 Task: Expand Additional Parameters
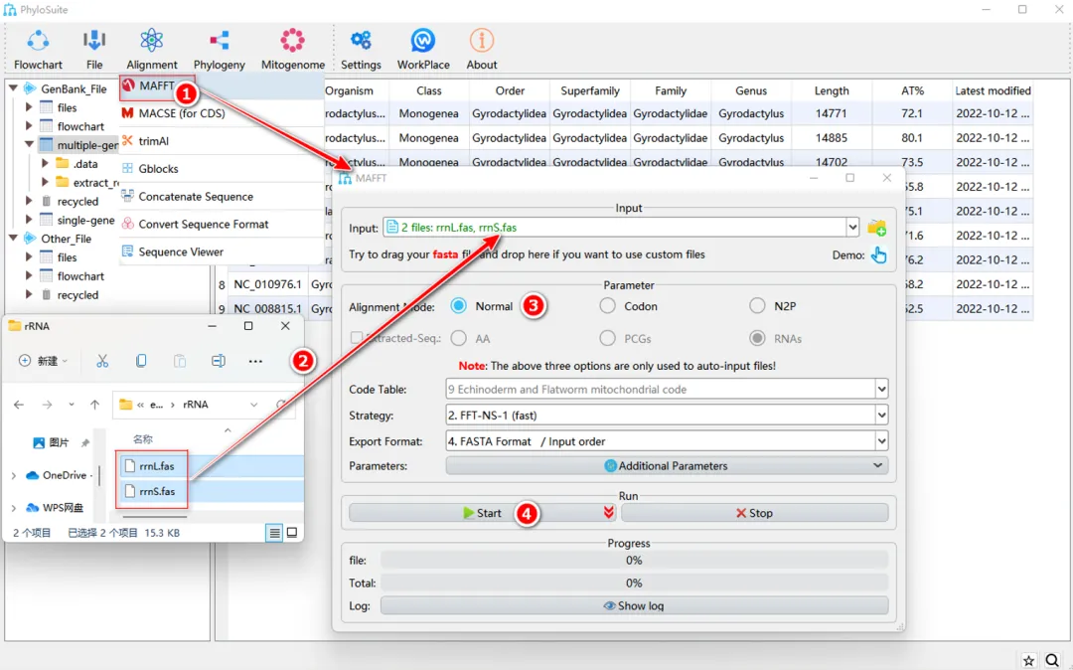point(667,466)
